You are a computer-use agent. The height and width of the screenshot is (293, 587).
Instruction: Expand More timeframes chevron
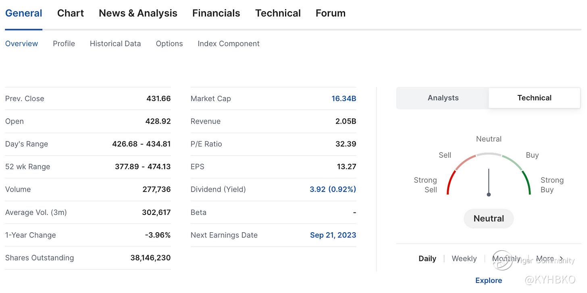pos(561,258)
